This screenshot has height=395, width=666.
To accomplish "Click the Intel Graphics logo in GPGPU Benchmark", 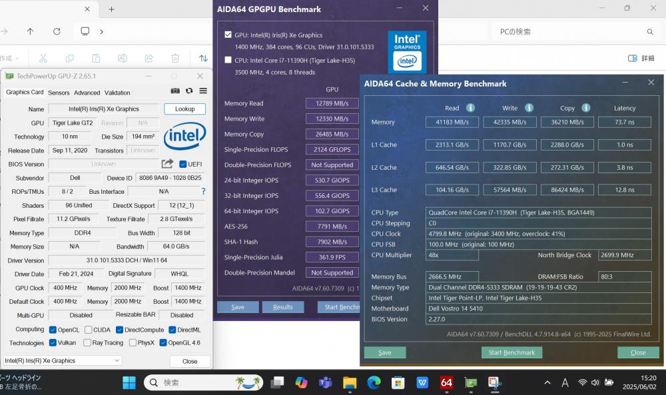I will click(407, 51).
